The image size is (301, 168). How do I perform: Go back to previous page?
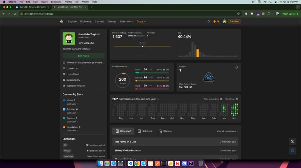(x=3, y=14)
